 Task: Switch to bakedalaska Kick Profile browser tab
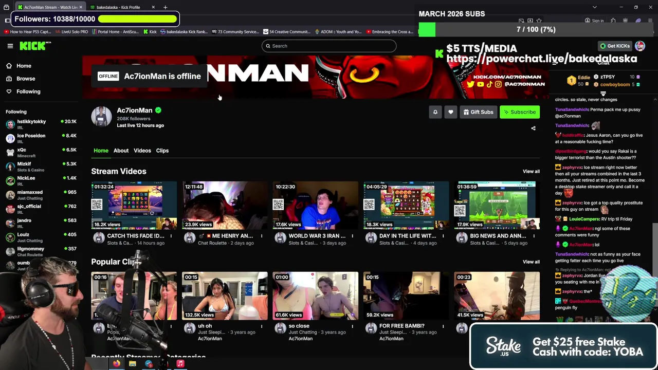point(122,7)
